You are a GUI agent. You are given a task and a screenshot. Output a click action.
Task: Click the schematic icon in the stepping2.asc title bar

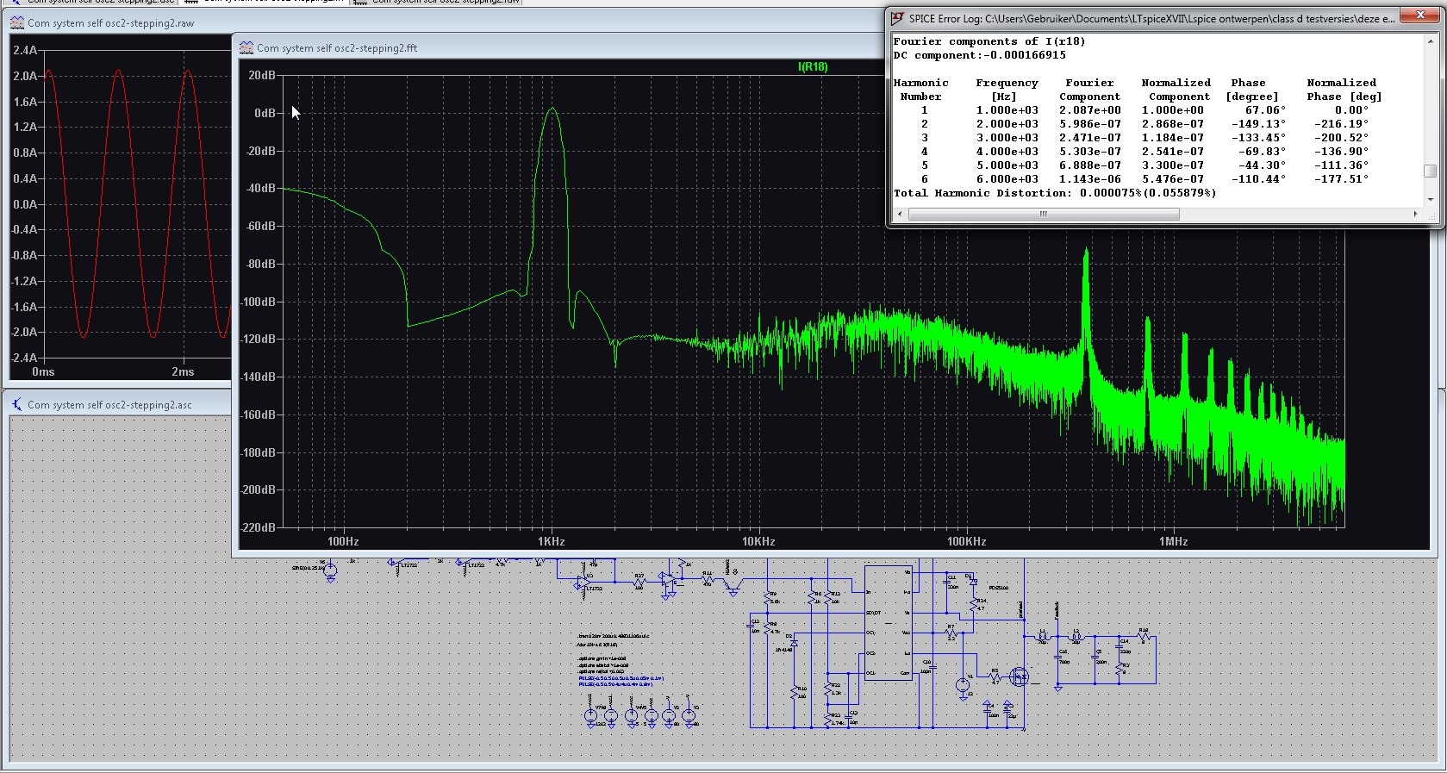(17, 404)
